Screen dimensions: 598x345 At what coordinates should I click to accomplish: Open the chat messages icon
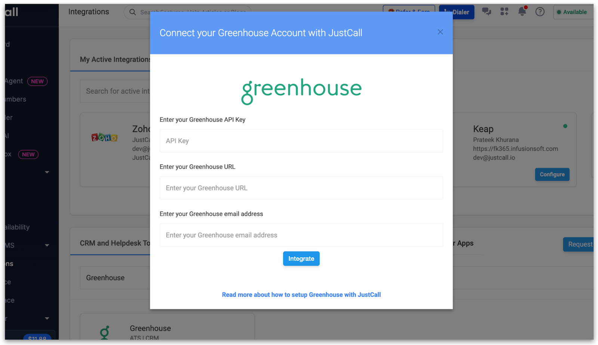pos(486,12)
